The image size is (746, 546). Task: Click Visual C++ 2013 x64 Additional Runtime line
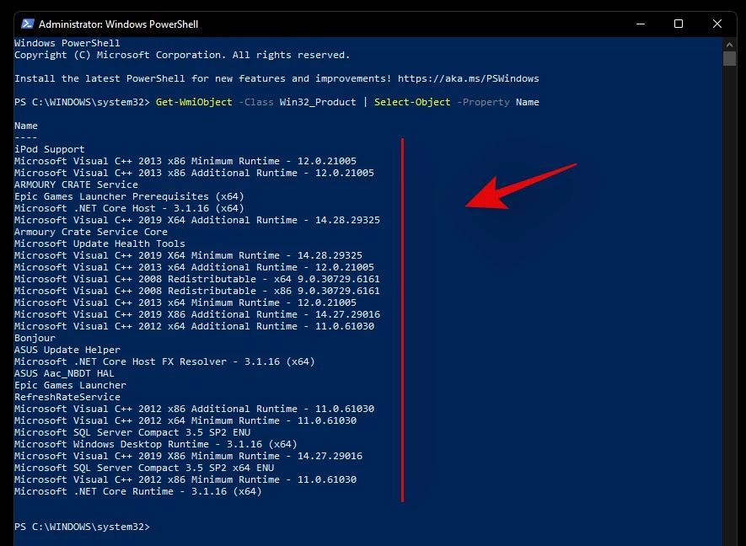pyautogui.click(x=194, y=267)
